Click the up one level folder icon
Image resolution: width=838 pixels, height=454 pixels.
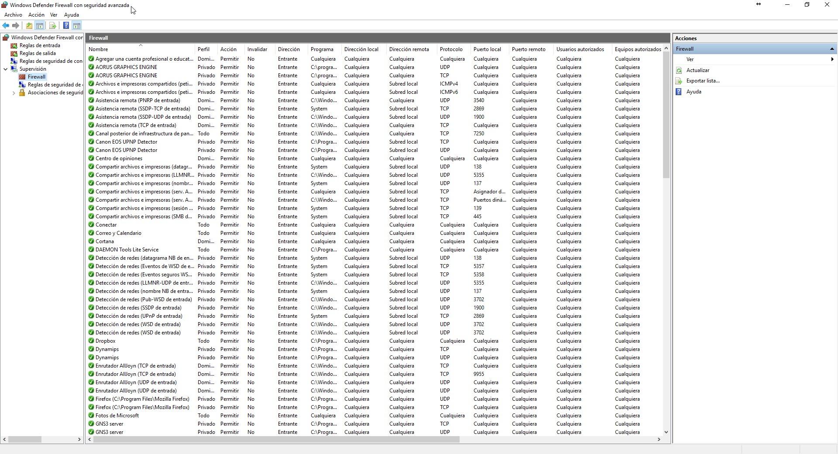[x=29, y=26]
